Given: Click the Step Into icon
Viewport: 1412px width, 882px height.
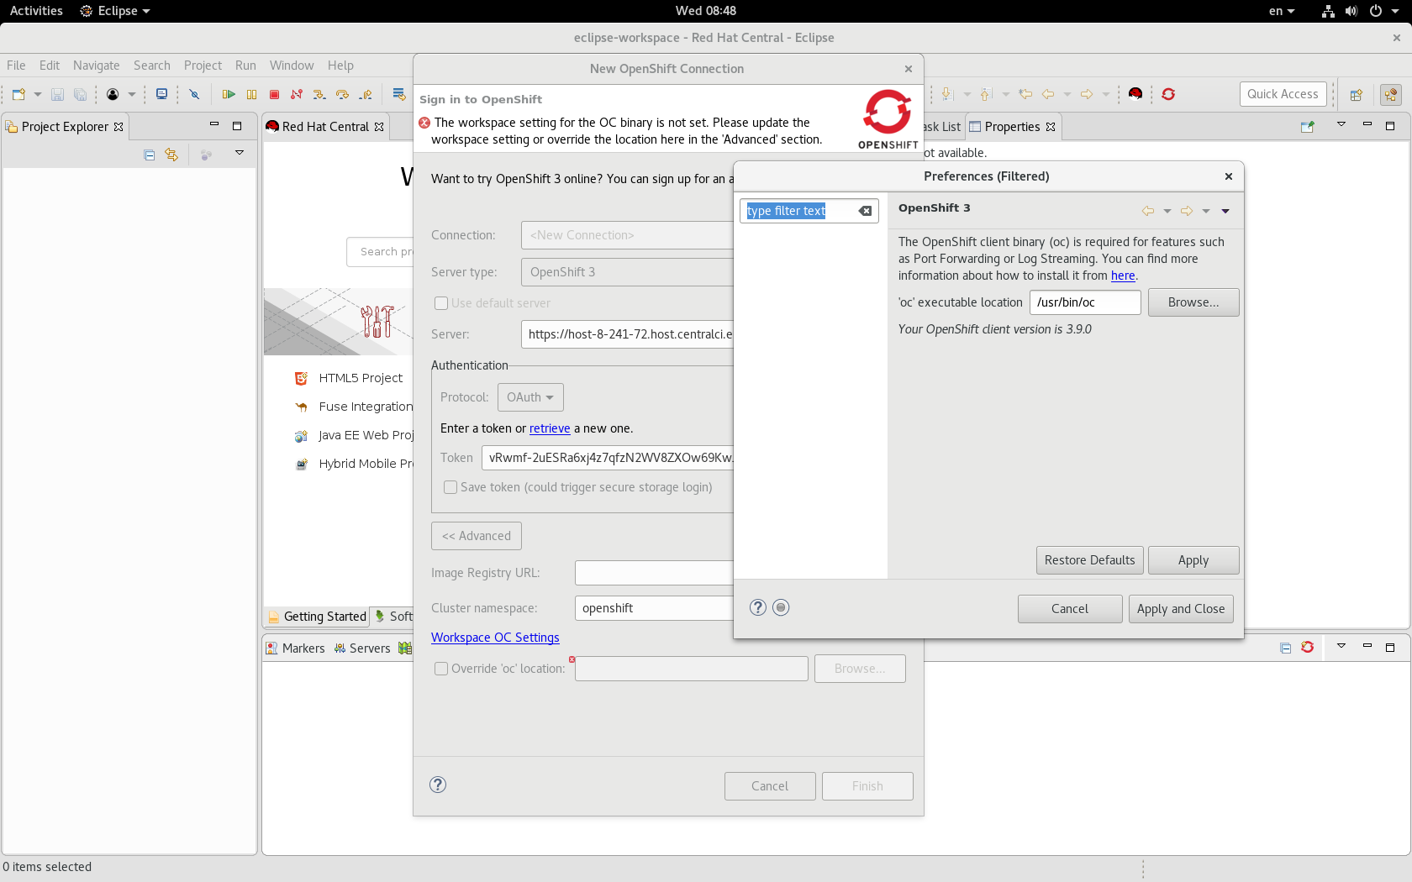Looking at the screenshot, I should click(x=319, y=94).
